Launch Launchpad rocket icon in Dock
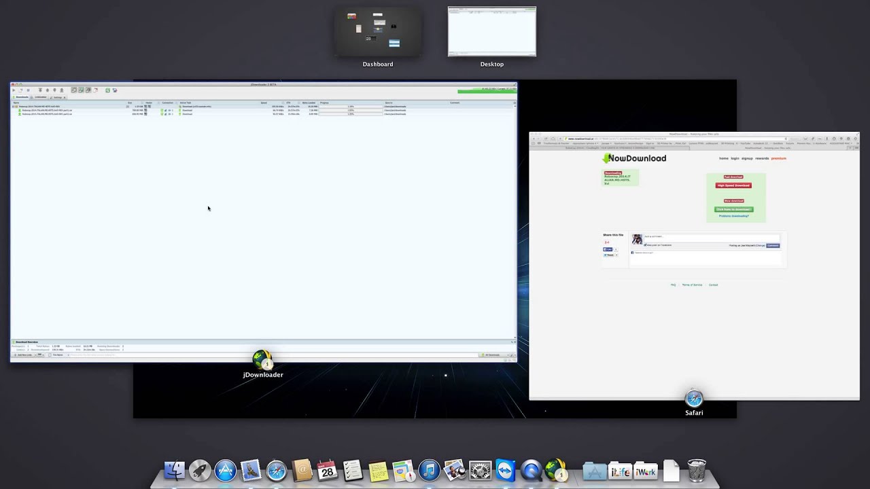The image size is (870, 489). coord(200,470)
